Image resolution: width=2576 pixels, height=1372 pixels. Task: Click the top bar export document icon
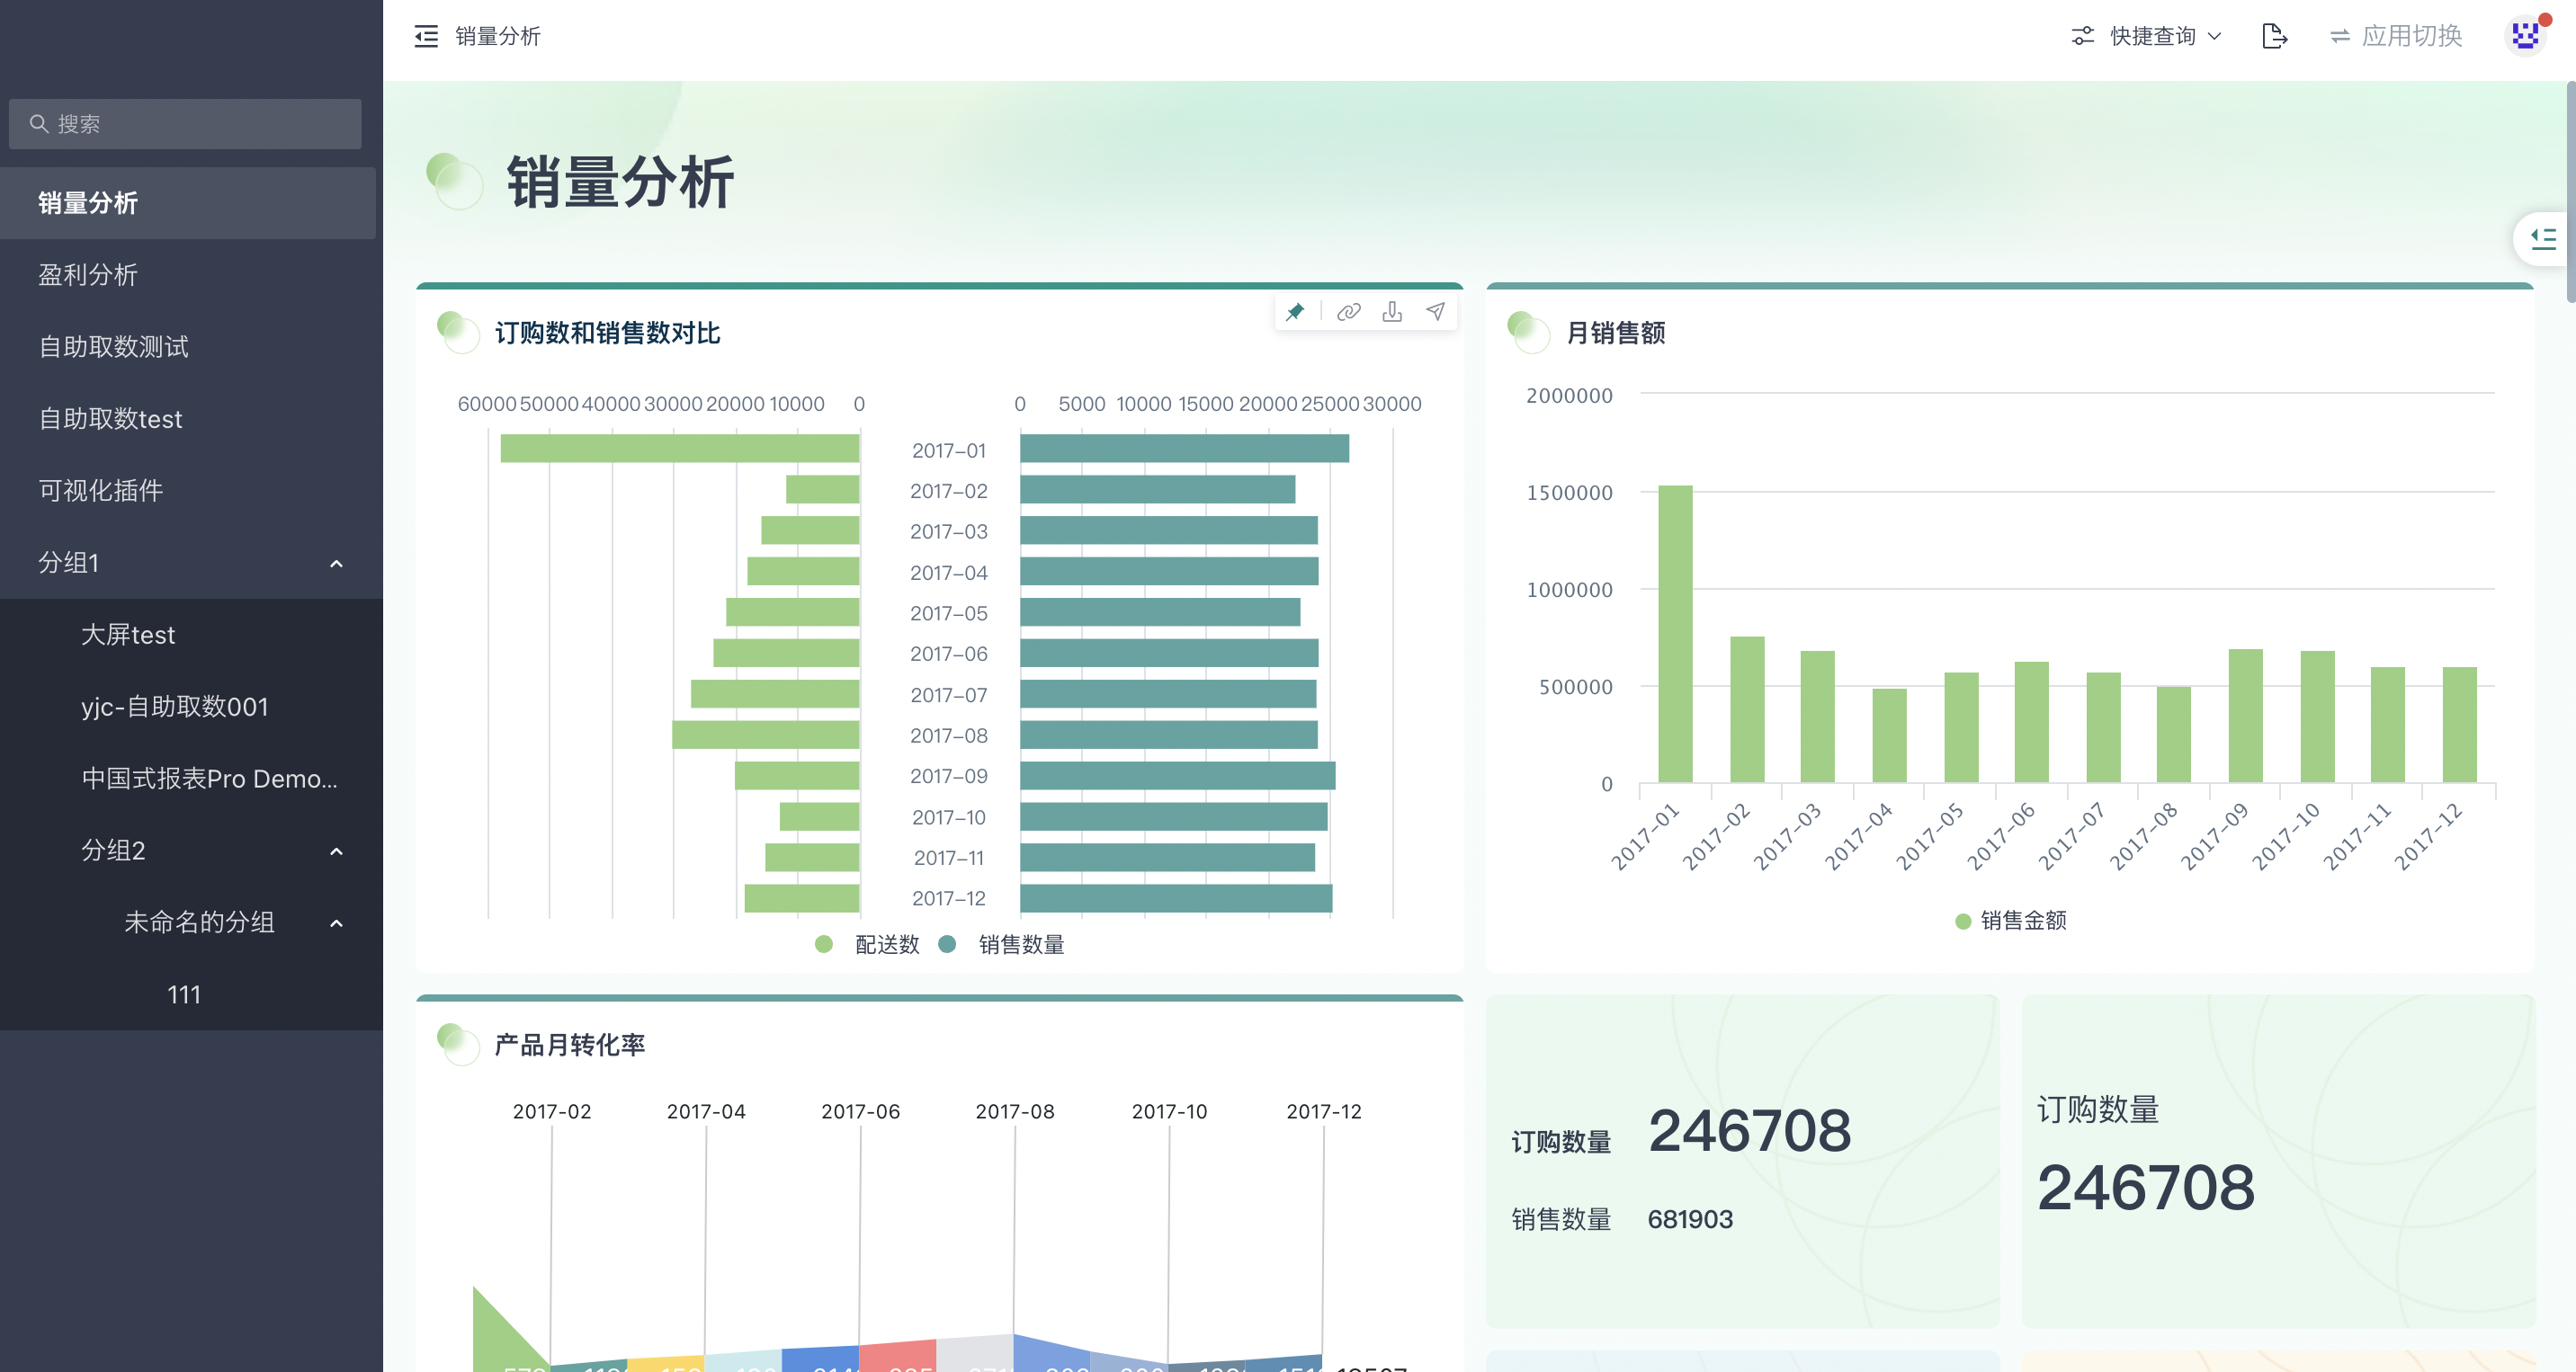(2274, 37)
